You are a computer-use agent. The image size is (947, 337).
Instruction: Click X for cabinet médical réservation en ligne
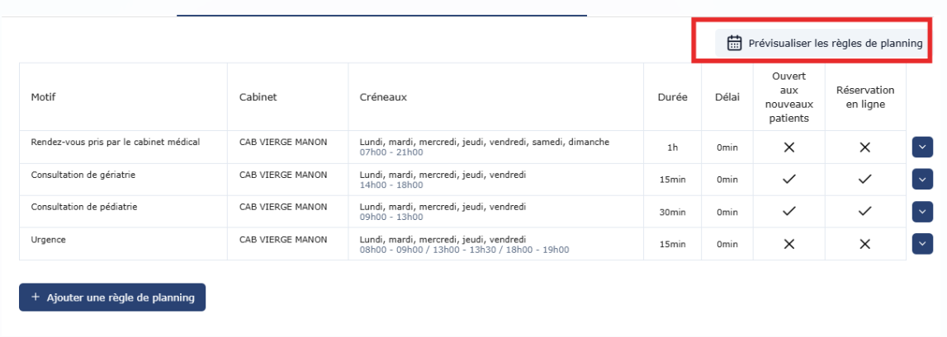coord(865,147)
